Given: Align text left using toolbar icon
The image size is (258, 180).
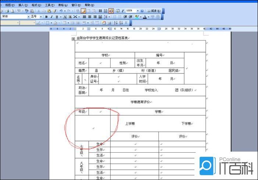Looking at the screenshot, I should (84, 17).
